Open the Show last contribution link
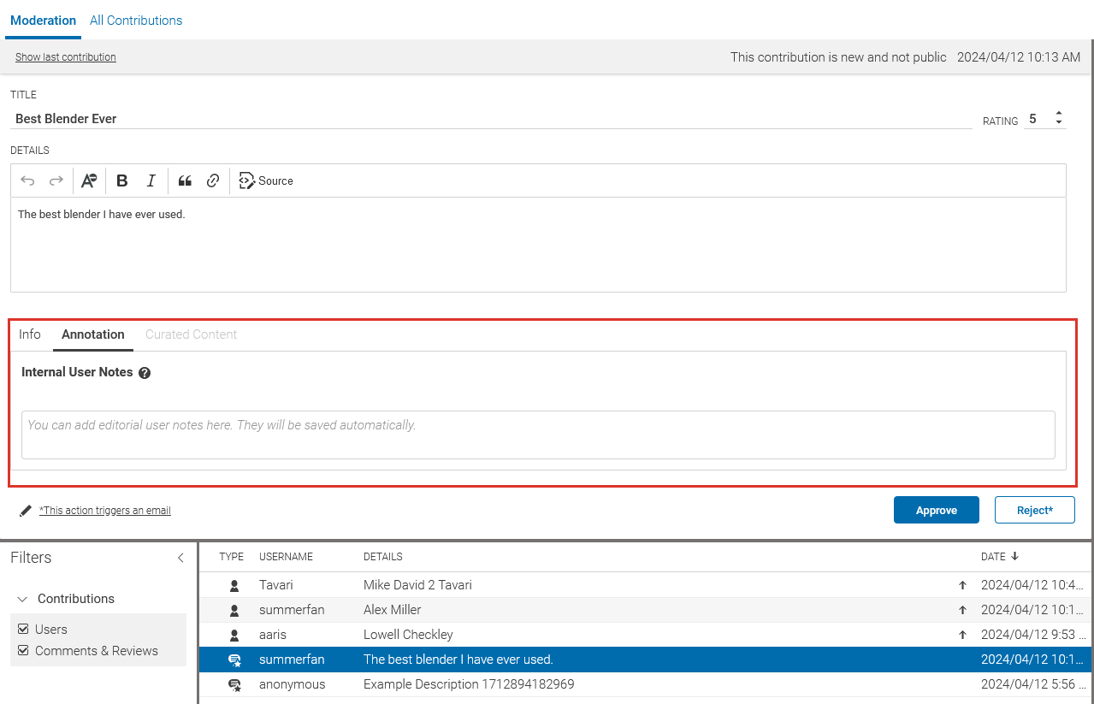 tap(66, 57)
